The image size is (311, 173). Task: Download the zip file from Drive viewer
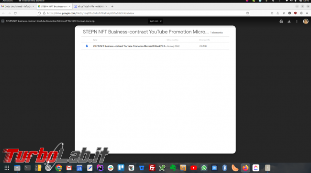coord(289,21)
